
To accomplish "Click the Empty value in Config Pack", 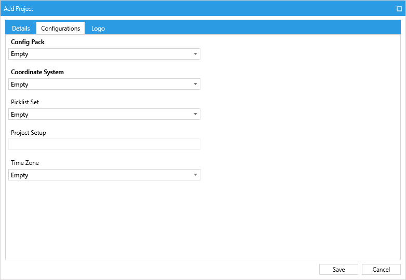I will tap(20, 54).
